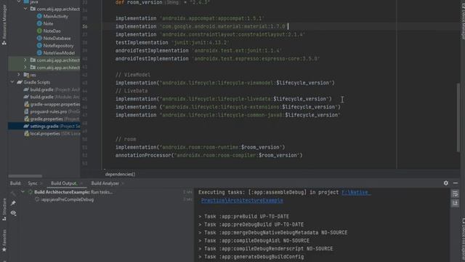Click lifecycle-viewmodel implementation line
This screenshot has height=262, width=465.
pos(225,83)
